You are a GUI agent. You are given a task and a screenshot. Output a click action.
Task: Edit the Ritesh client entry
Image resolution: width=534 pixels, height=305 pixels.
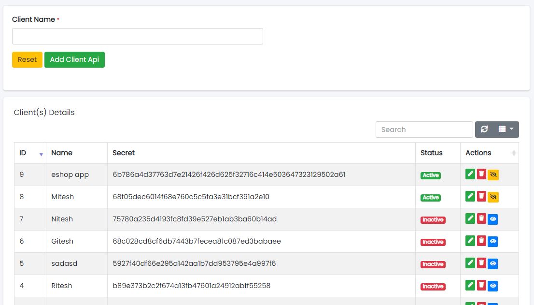click(x=470, y=285)
